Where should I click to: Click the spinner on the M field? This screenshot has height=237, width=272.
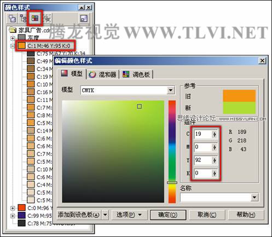tap(215, 147)
